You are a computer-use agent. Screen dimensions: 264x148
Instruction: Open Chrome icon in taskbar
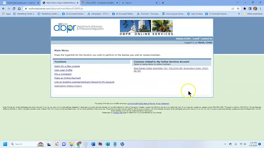coord(78,144)
